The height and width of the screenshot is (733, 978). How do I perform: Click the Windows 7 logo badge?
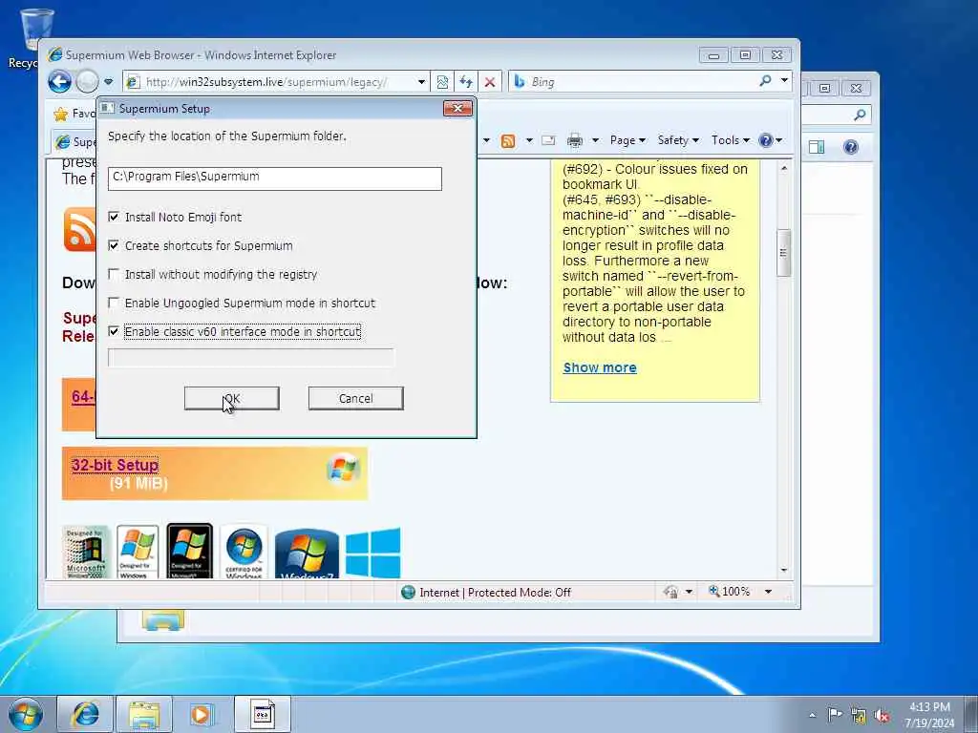[307, 554]
